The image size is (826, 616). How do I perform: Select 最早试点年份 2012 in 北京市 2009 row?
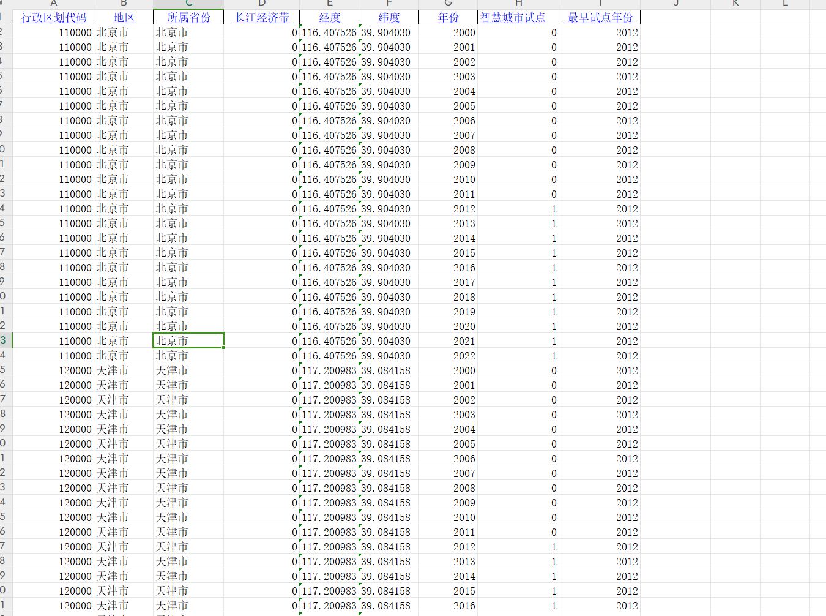point(600,165)
